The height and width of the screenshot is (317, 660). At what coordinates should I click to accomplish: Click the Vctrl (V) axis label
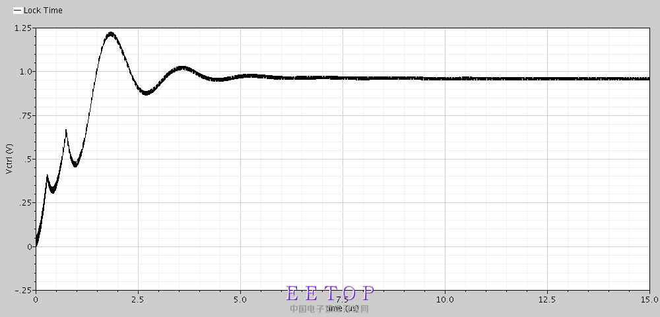tap(10, 159)
